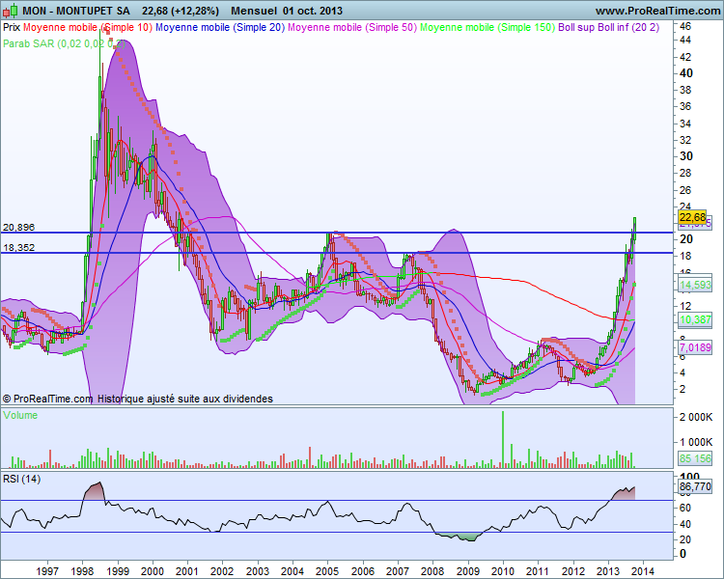Click the 7,0189 moving average value tag
724x579 pixels.
point(695,347)
